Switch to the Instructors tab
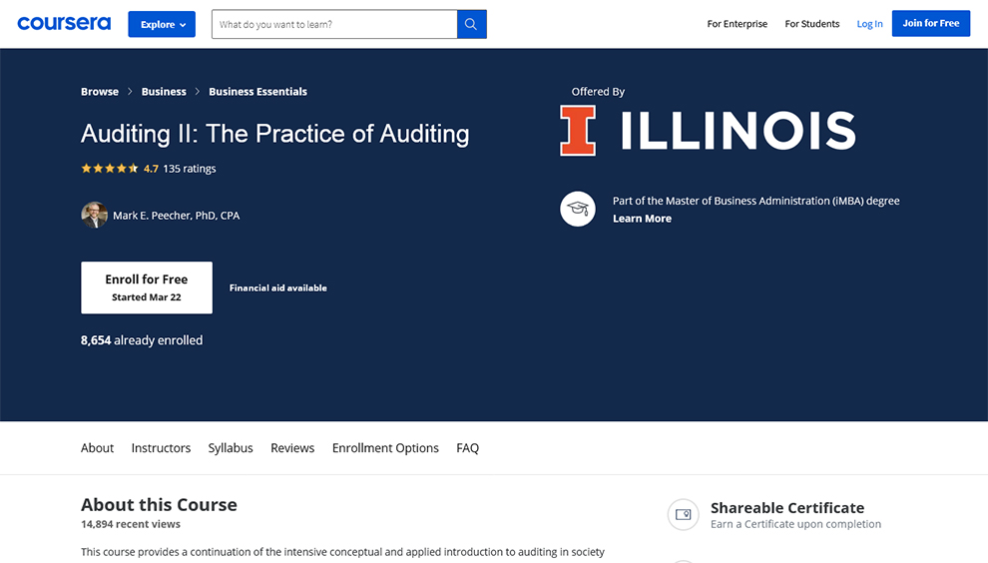The width and height of the screenshot is (988, 563). coord(161,448)
